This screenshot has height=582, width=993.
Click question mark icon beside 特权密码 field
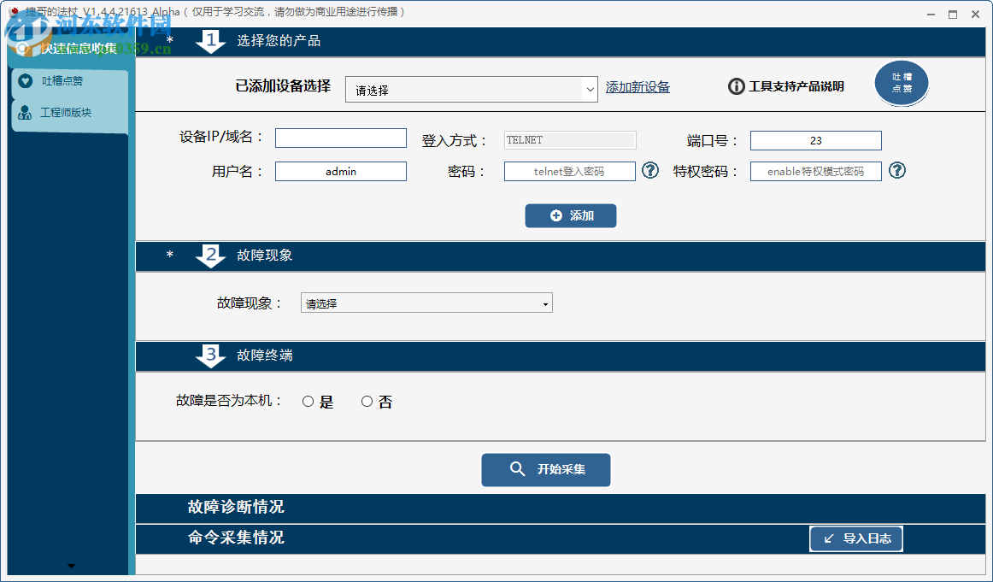(896, 171)
